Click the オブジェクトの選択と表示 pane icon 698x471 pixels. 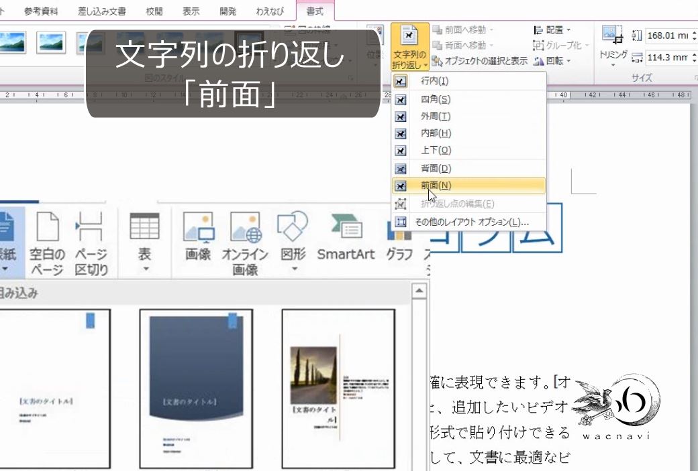pyautogui.click(x=437, y=62)
